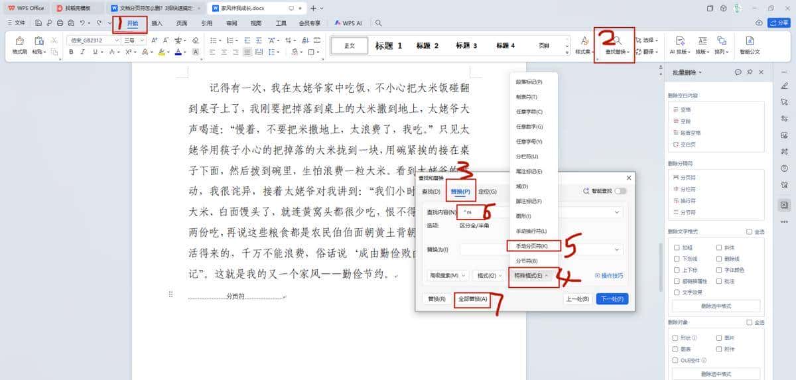
Task: Click the Find What input field
Action: pyautogui.click(x=541, y=212)
